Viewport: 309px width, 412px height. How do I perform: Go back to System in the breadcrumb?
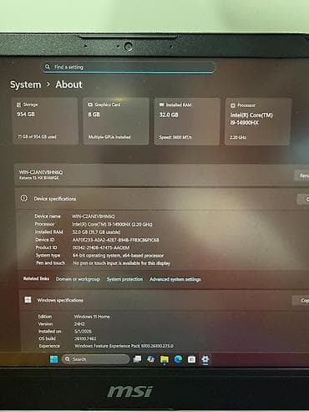tap(25, 84)
